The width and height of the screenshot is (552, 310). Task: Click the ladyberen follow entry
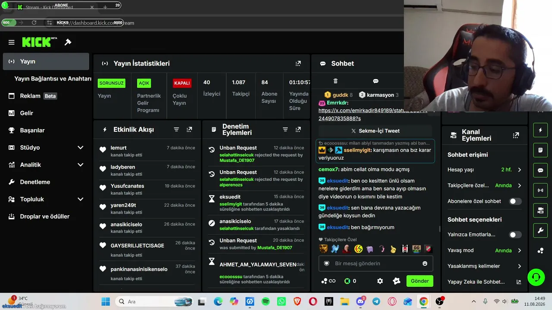(x=147, y=170)
